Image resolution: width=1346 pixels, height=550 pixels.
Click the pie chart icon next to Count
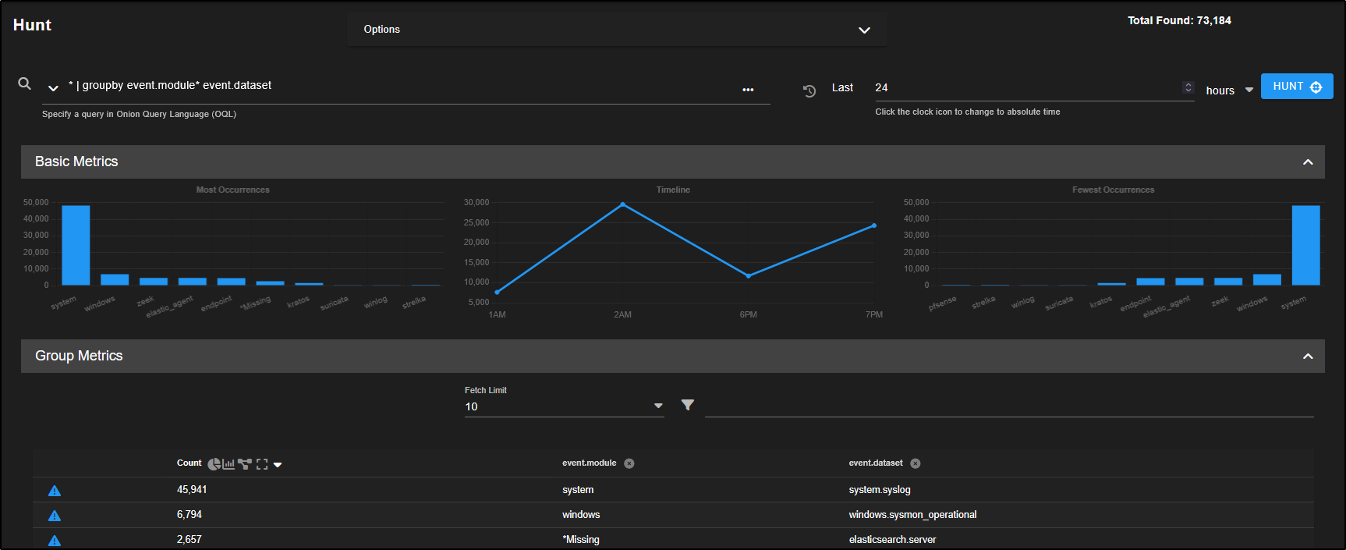point(214,464)
